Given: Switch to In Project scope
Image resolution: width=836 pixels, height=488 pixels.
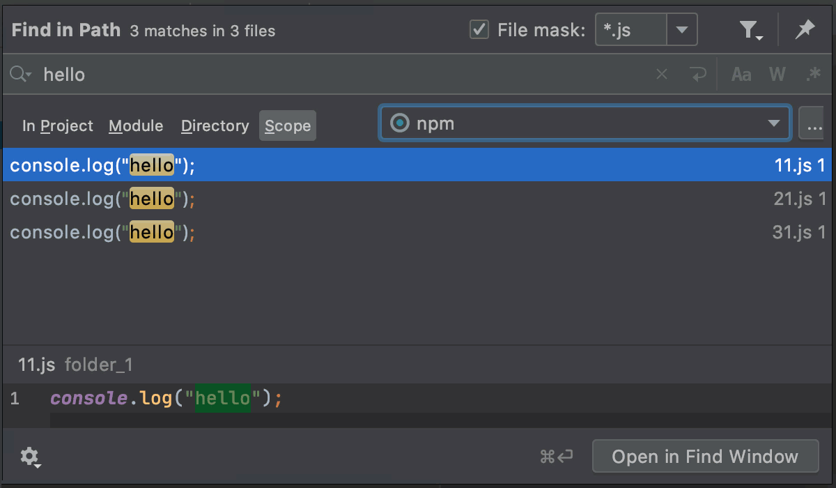Looking at the screenshot, I should point(57,125).
